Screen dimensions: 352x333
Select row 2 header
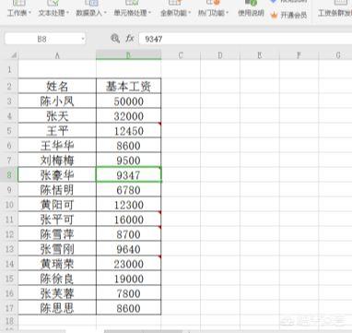coord(9,86)
